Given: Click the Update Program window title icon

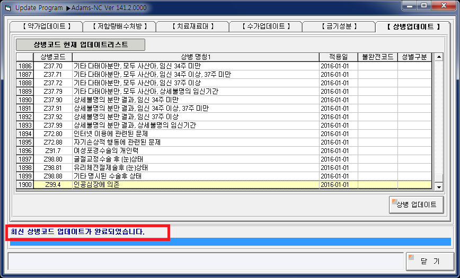Looking at the screenshot, I should click(x=8, y=7).
